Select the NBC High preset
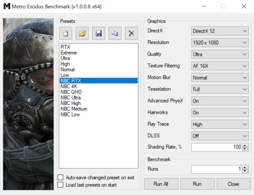 click(99, 103)
